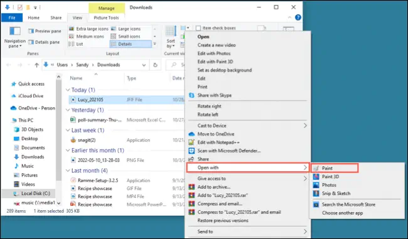Enable Item check boxes
Viewport: 408px width, 239px height.
tap(216, 28)
